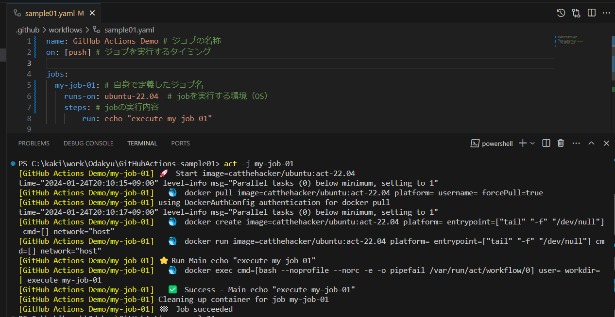The width and height of the screenshot is (615, 317).
Task: Open the launch profile dropdown arrow
Action: tap(532, 143)
